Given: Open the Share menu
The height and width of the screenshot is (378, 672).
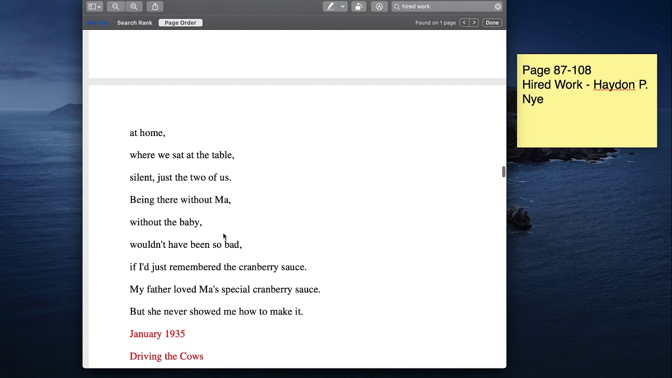Looking at the screenshot, I should pyautogui.click(x=155, y=6).
